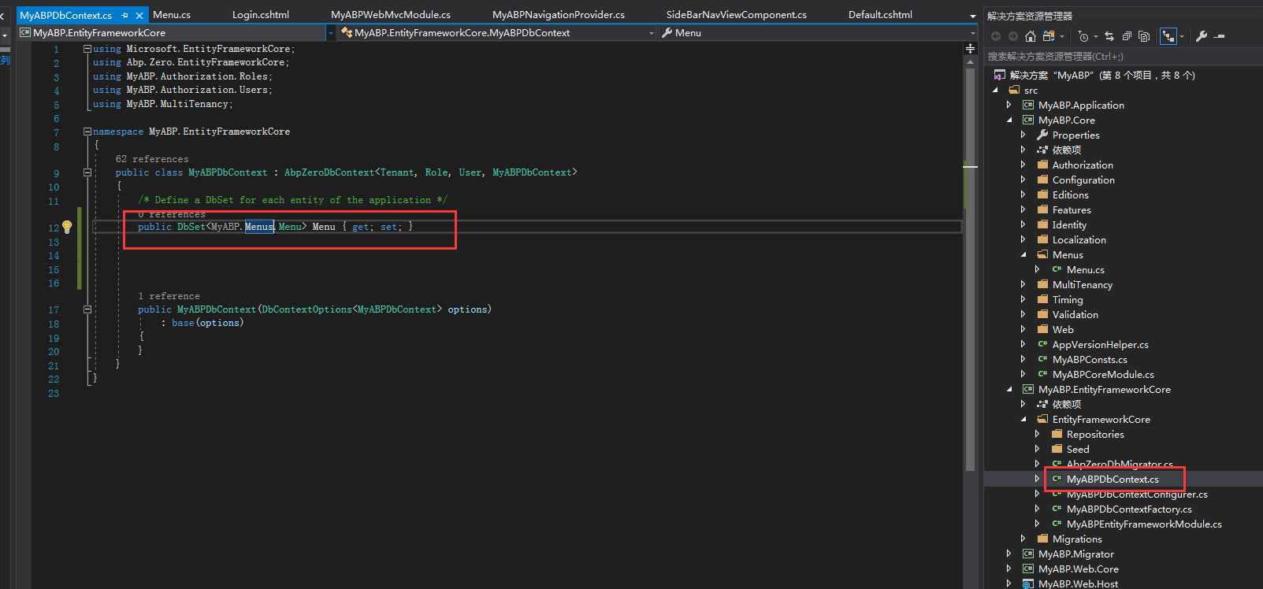Select the Features folder
Screen dimensions: 1263x589
click(x=1064, y=209)
